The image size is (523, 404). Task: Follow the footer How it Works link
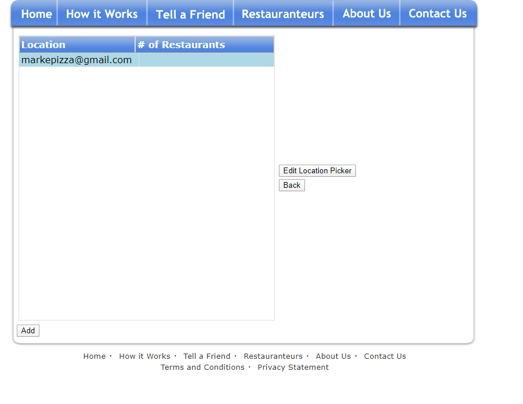[144, 356]
